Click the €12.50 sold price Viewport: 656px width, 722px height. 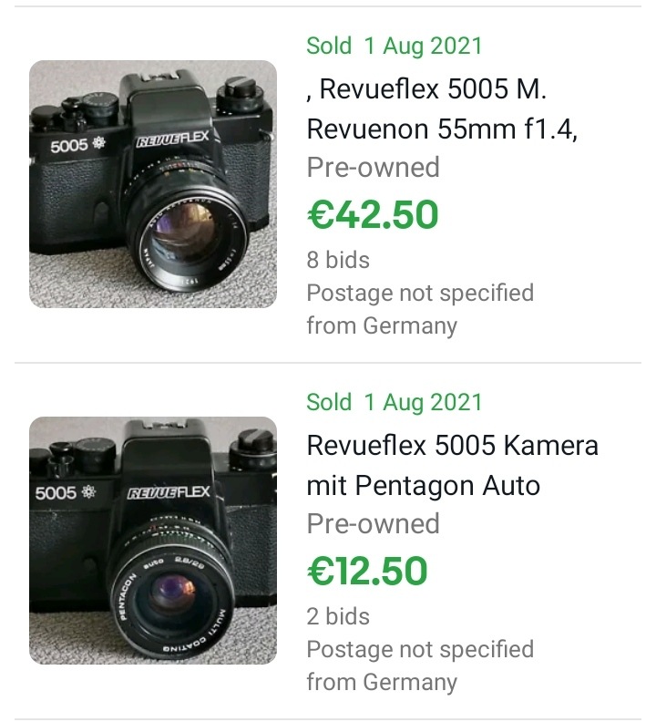[367, 571]
